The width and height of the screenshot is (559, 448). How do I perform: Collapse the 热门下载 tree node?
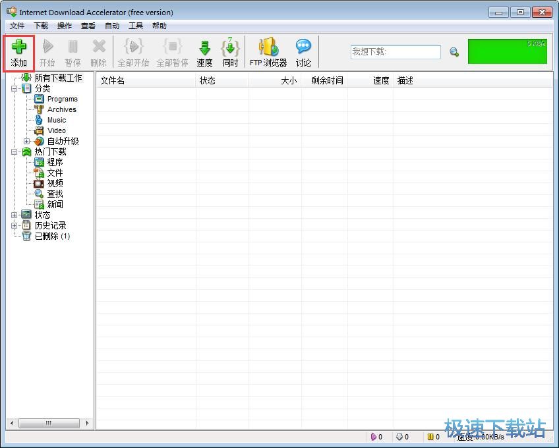[x=14, y=152]
